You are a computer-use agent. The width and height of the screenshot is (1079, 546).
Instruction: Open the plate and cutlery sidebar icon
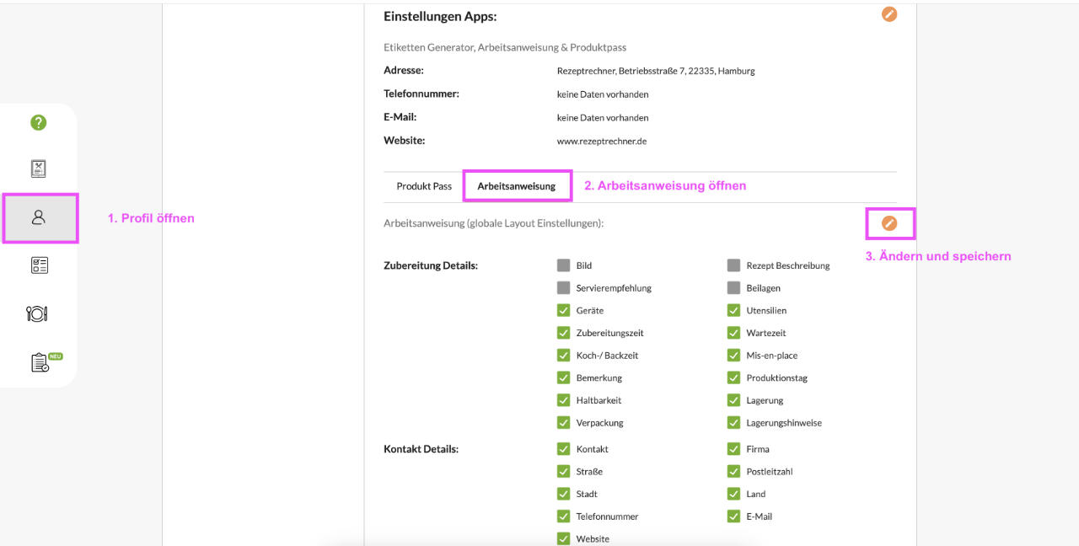[x=37, y=313]
